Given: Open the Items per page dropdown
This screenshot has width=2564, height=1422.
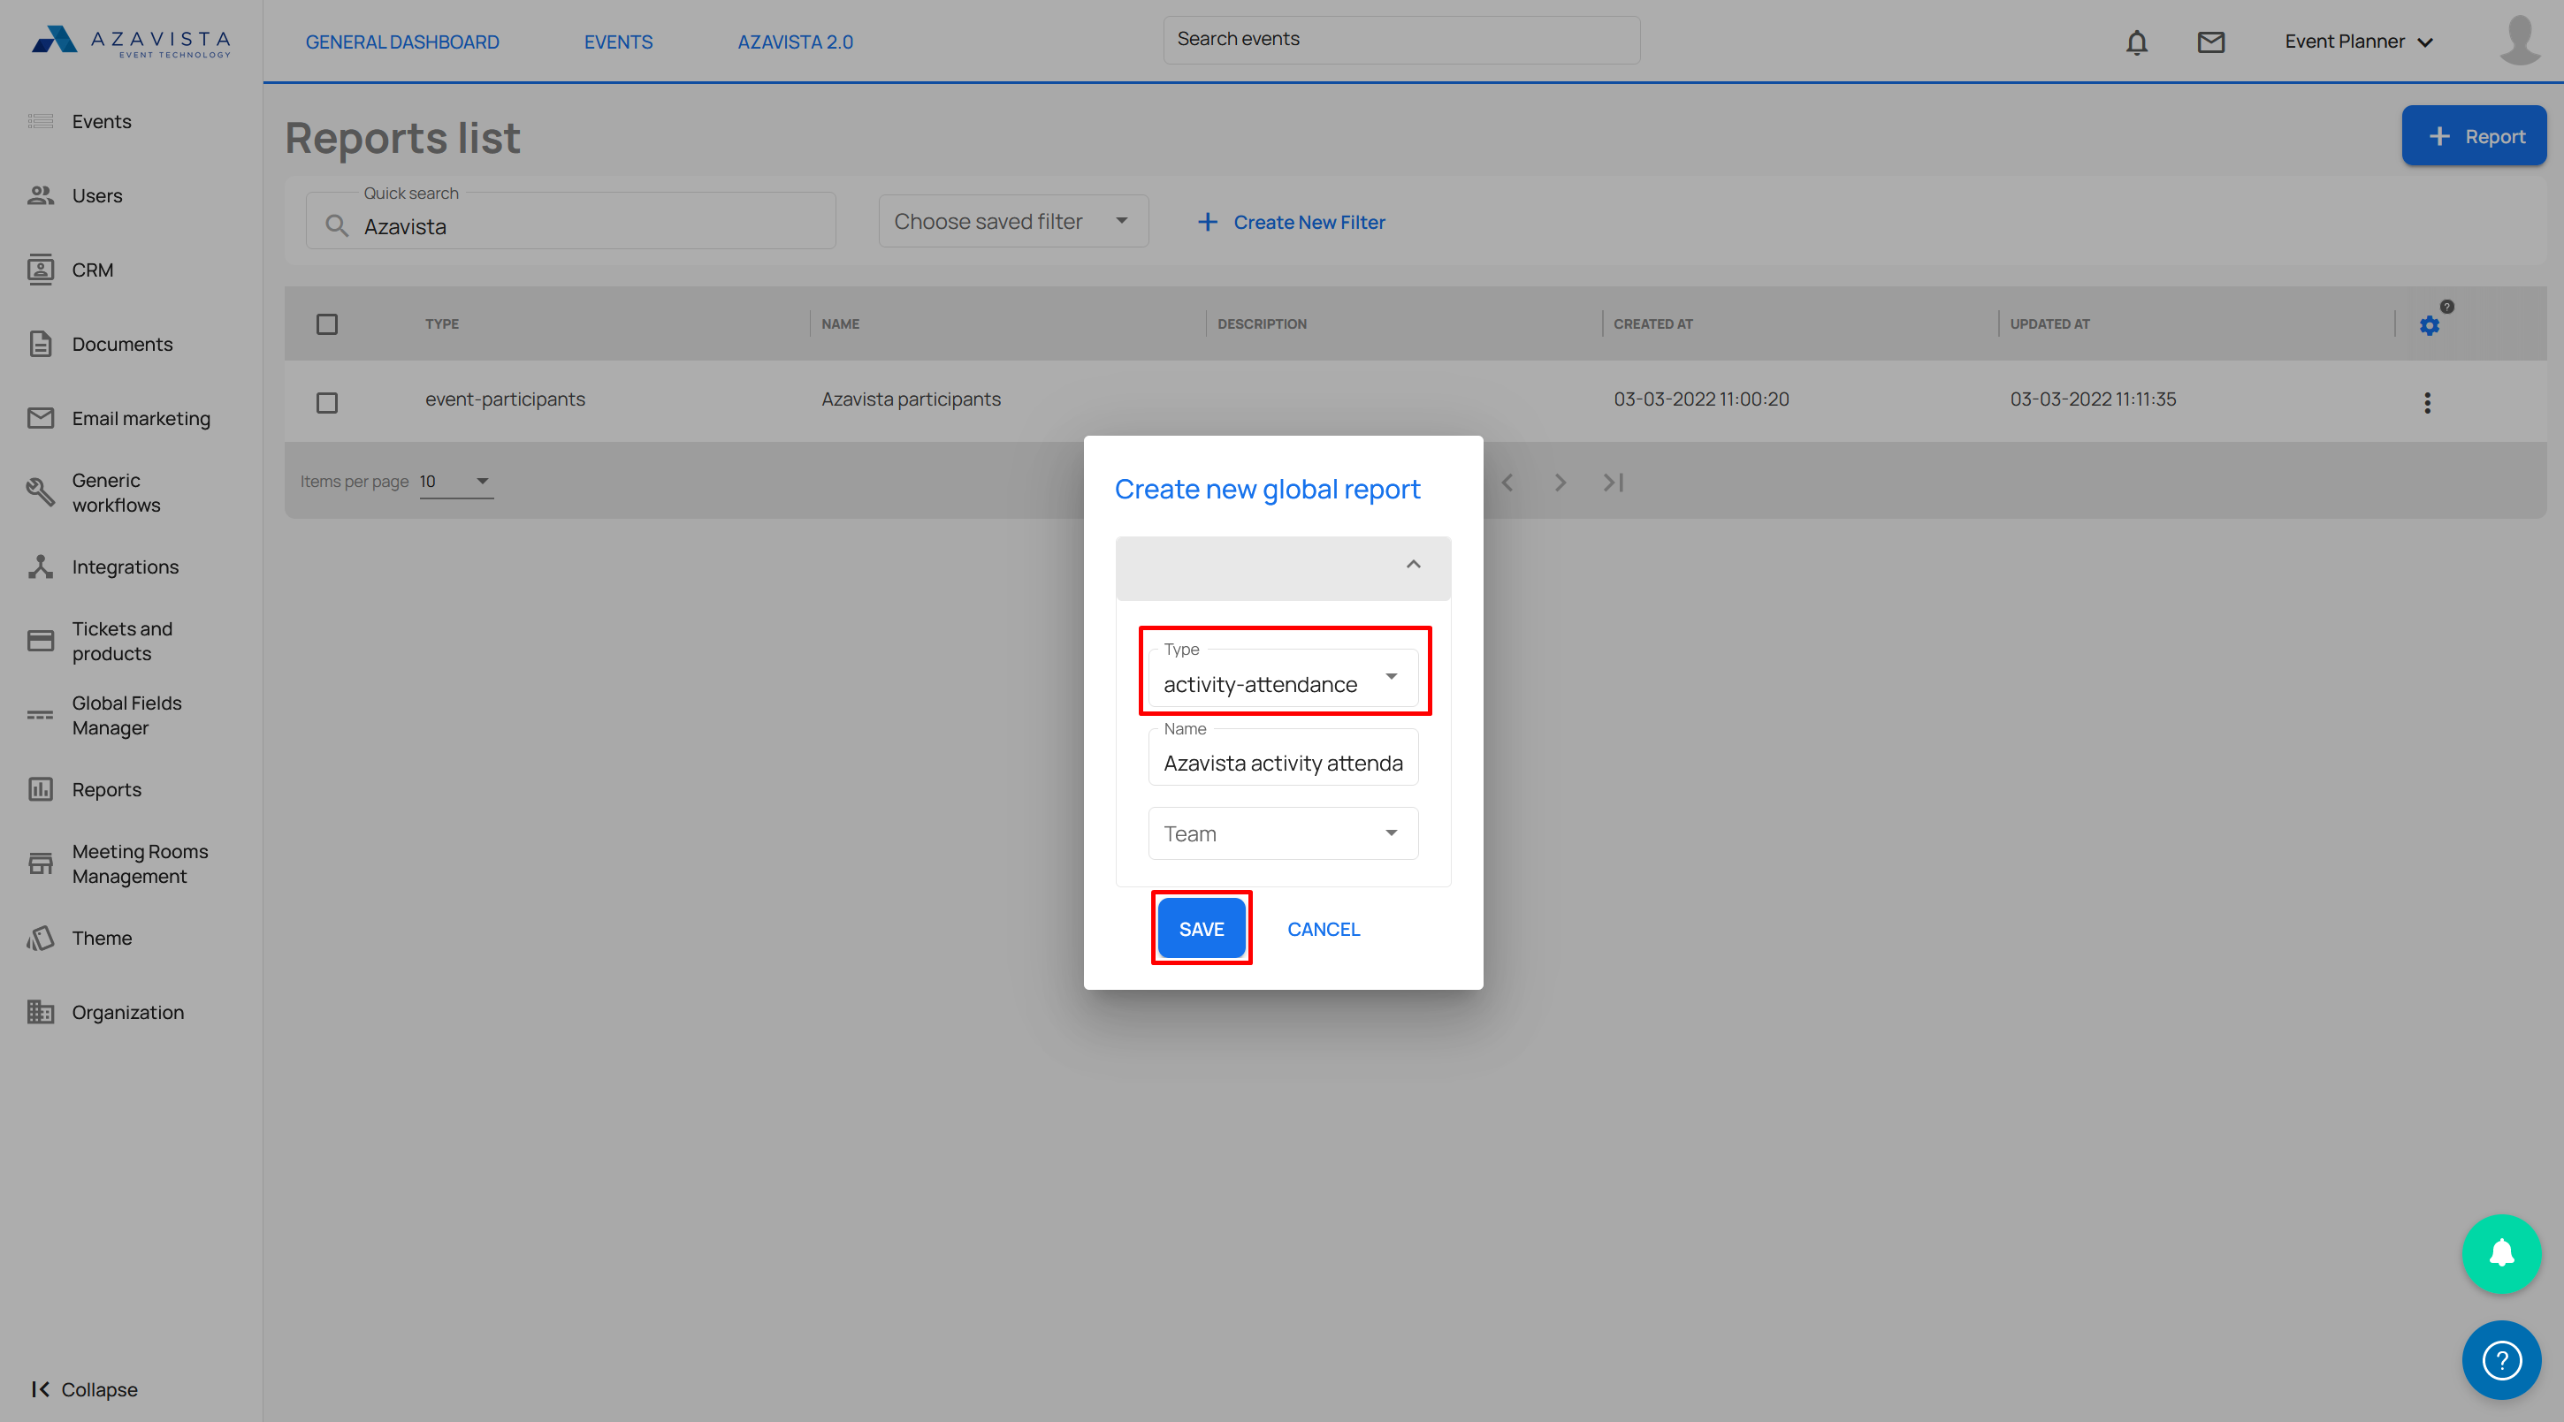Looking at the screenshot, I should 456,482.
